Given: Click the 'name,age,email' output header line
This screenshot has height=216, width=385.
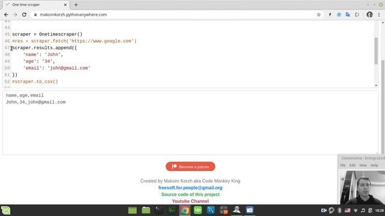Looking at the screenshot, I should pos(25,95).
